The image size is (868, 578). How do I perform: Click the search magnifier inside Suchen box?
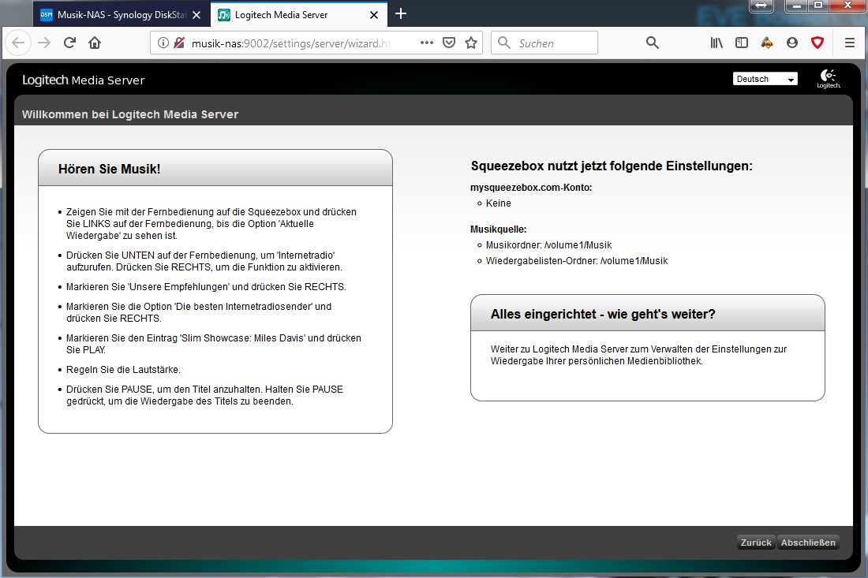pos(503,43)
